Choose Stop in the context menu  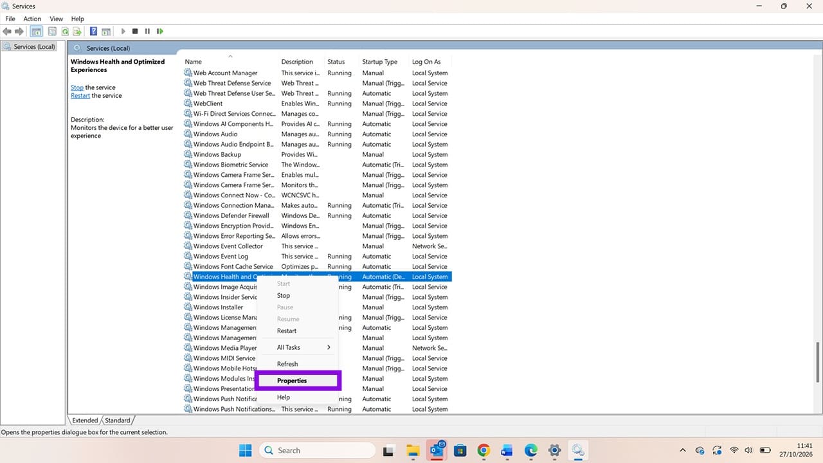click(297, 295)
